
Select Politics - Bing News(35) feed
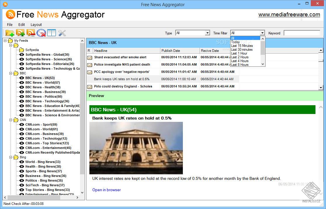click(44, 180)
